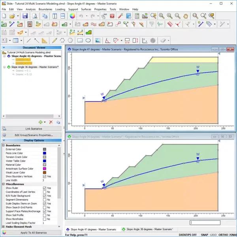Click the Print preview icon

35,16
